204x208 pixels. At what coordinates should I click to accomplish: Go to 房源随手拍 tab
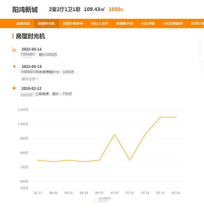124,23
